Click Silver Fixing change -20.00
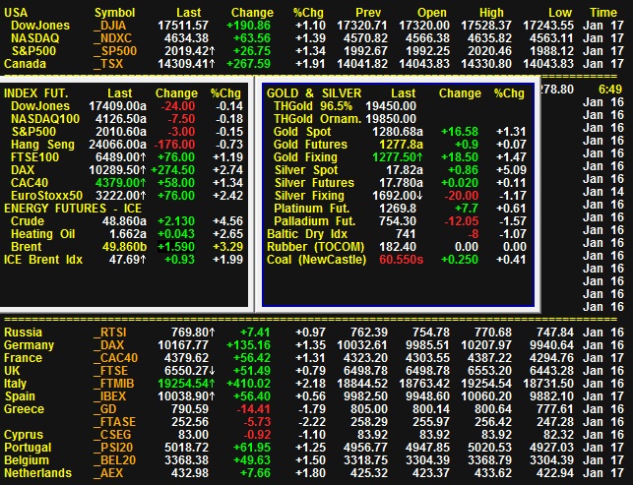Image resolution: width=633 pixels, height=485 pixels. [461, 196]
